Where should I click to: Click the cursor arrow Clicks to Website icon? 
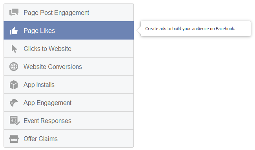coord(14,49)
